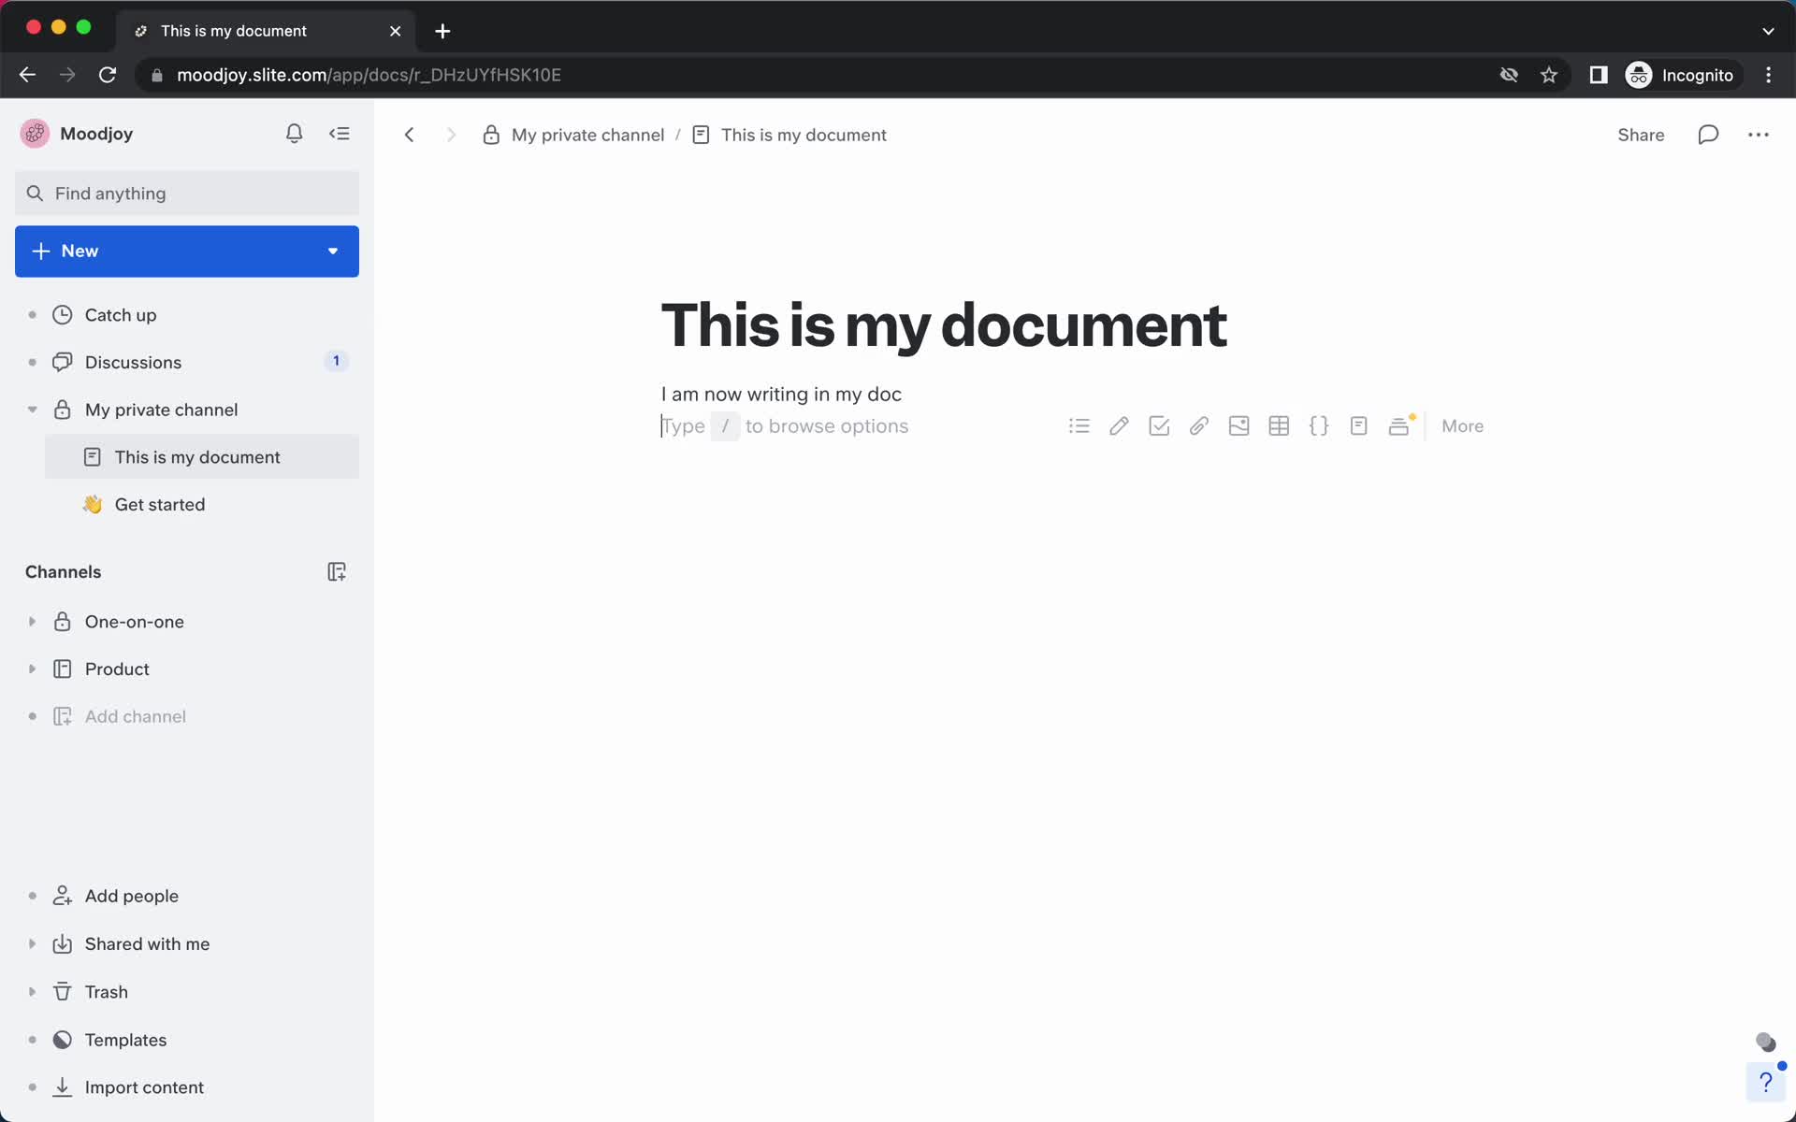This screenshot has height=1122, width=1796.
Task: Click the bullet list icon in toolbar
Action: click(1079, 425)
